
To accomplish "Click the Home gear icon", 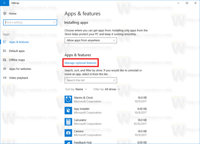I will pyautogui.click(x=5, y=13).
